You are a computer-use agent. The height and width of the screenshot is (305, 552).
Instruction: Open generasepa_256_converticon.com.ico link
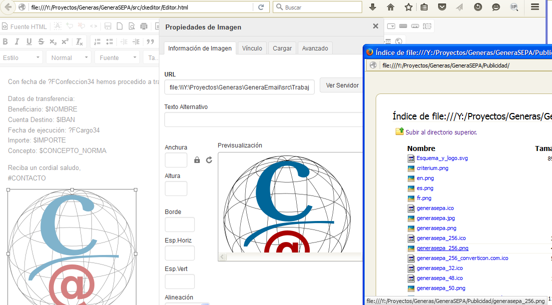pos(462,258)
